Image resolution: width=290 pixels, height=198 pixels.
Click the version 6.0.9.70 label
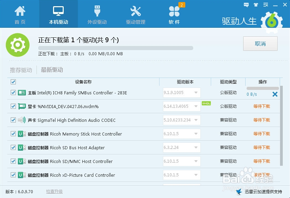pos(19,192)
